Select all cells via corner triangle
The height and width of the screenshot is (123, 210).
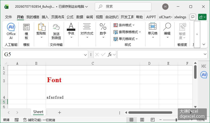point(6,63)
